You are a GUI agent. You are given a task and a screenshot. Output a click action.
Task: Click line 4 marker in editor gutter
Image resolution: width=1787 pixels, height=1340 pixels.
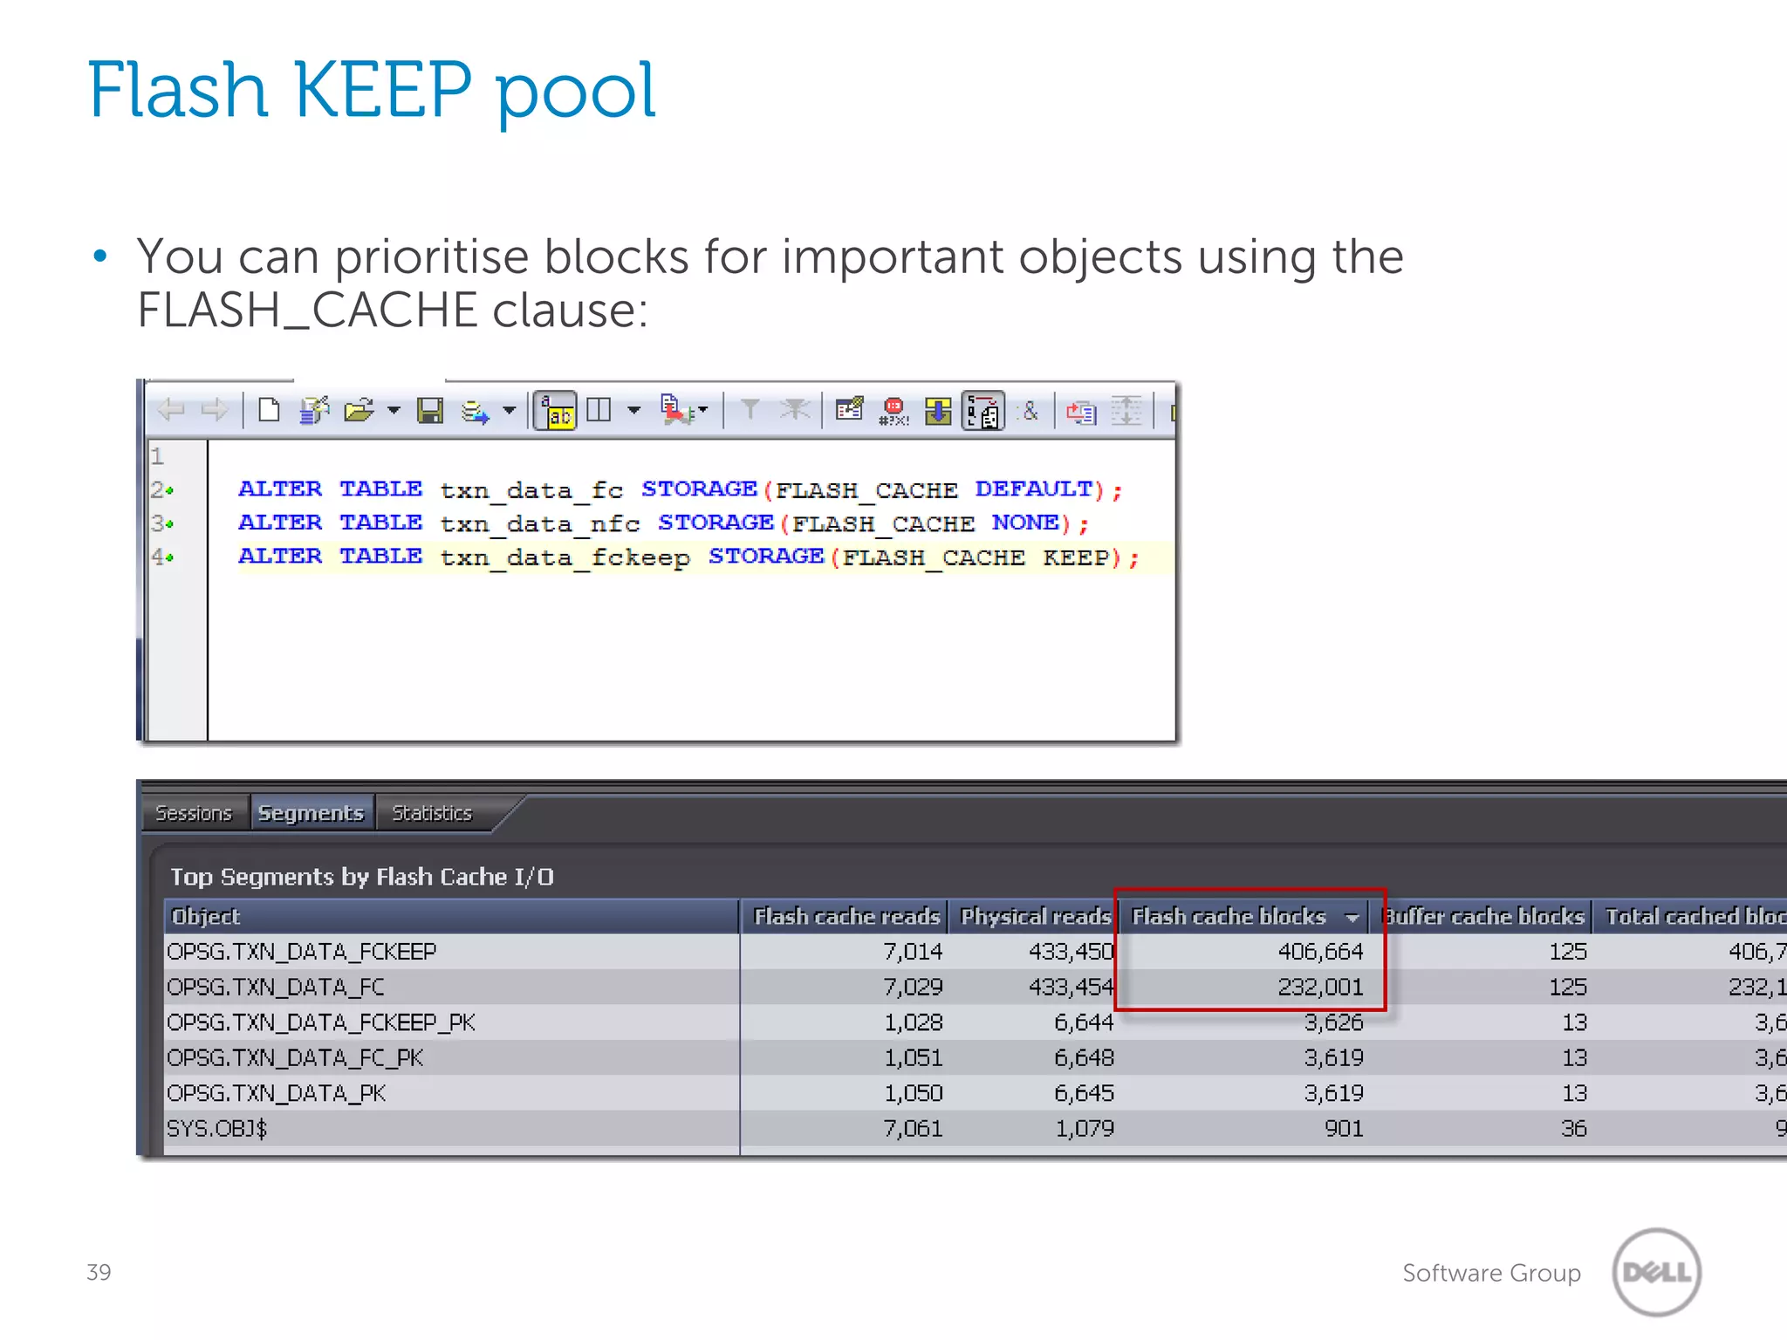[x=162, y=557]
